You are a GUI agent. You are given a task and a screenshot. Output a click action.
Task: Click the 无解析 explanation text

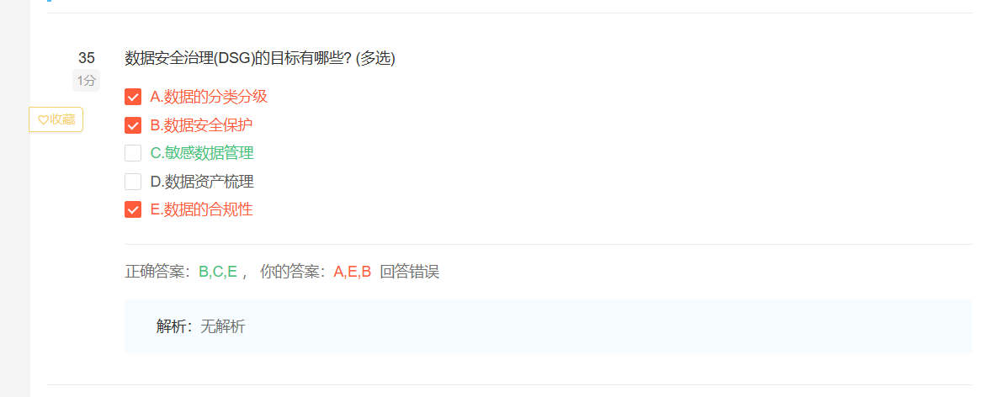point(222,326)
